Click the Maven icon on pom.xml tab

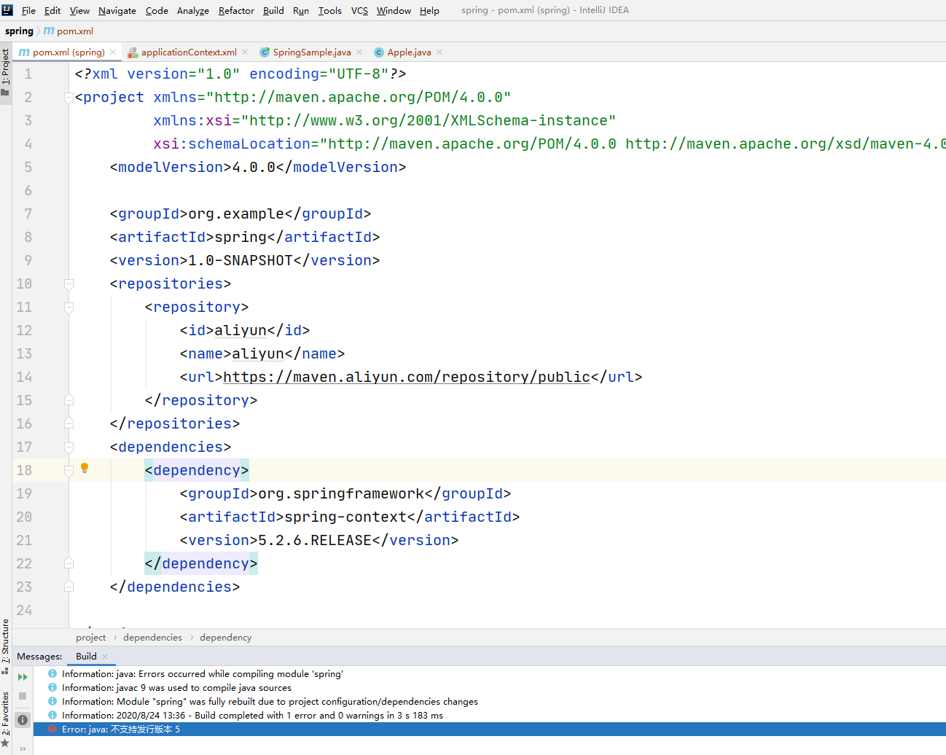point(24,52)
